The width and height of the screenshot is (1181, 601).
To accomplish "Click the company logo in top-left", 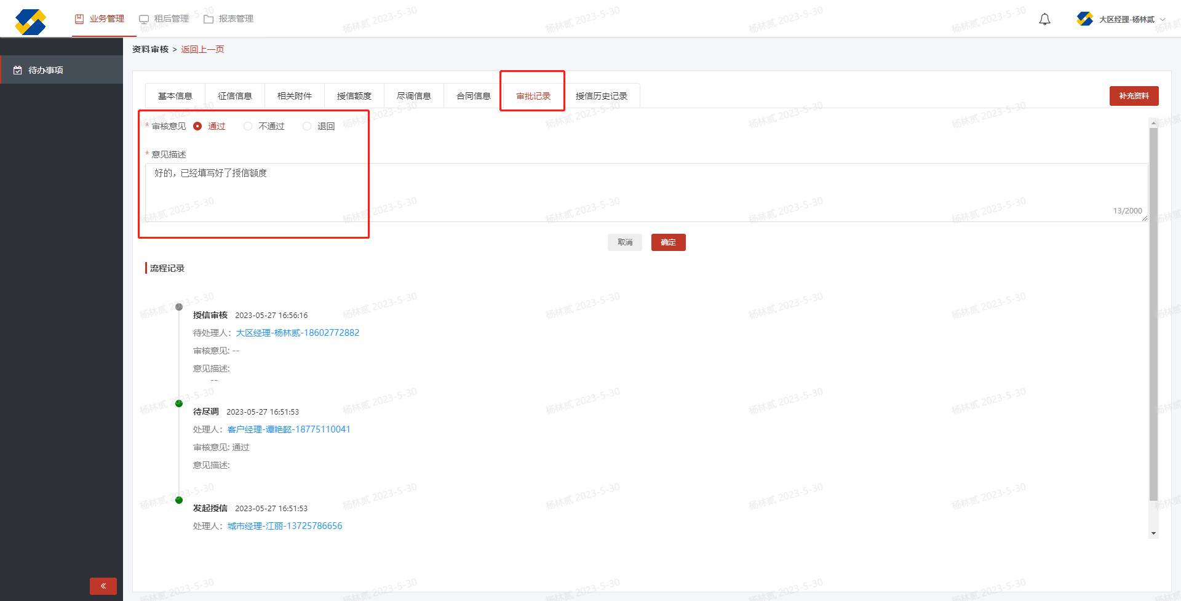I will [x=31, y=22].
